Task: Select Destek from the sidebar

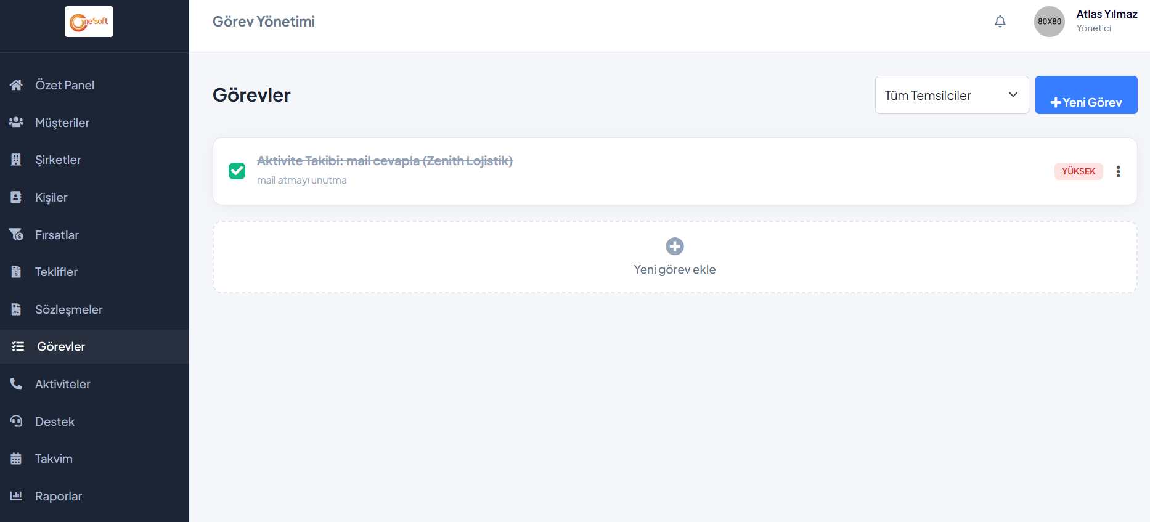Action: (x=55, y=422)
